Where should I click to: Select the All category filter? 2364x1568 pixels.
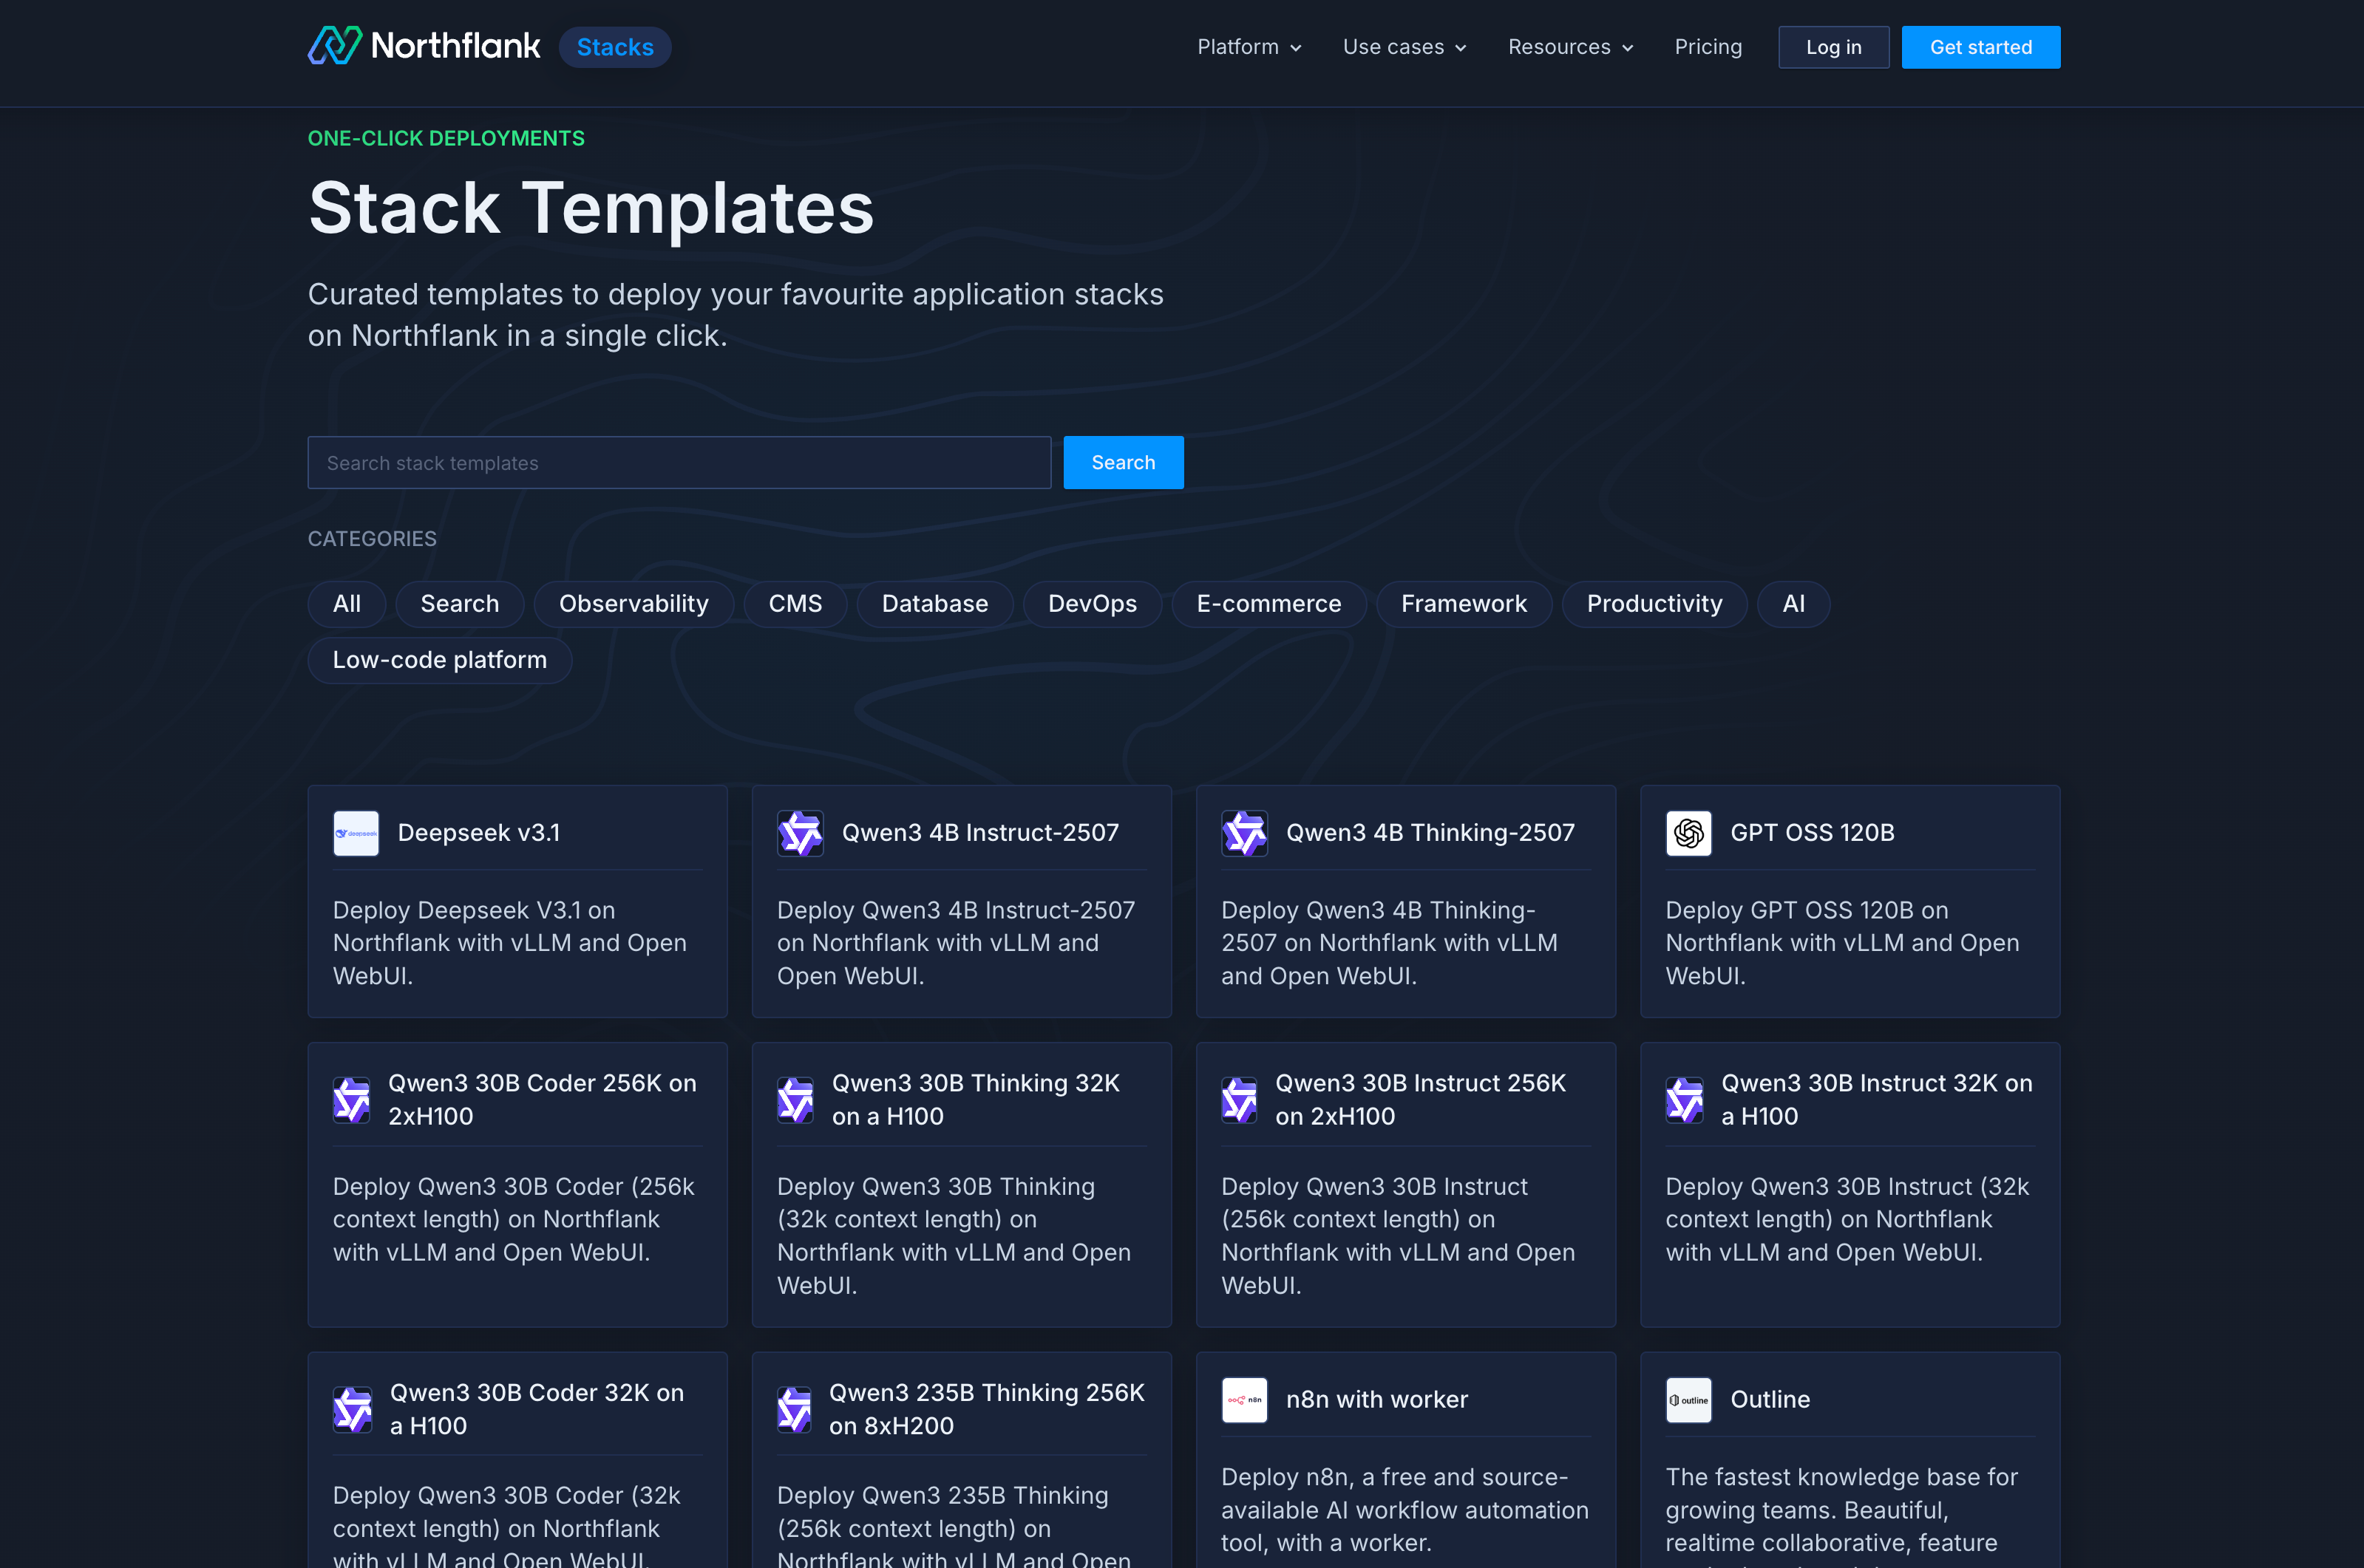(x=346, y=604)
